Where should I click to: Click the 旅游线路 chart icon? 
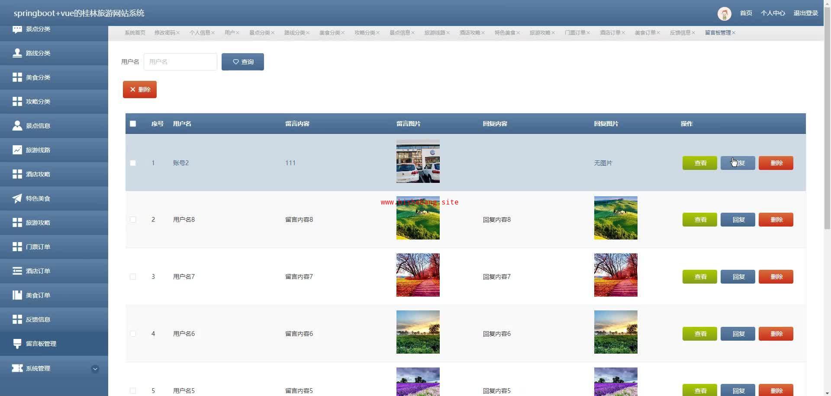click(17, 150)
